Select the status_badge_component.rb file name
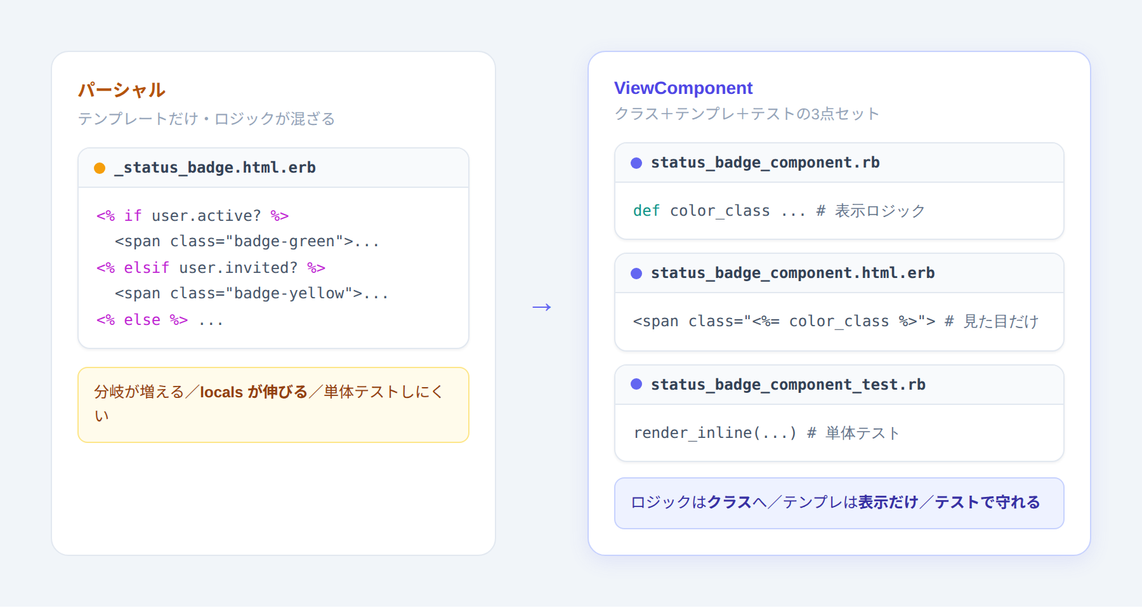The width and height of the screenshot is (1142, 608). [765, 162]
